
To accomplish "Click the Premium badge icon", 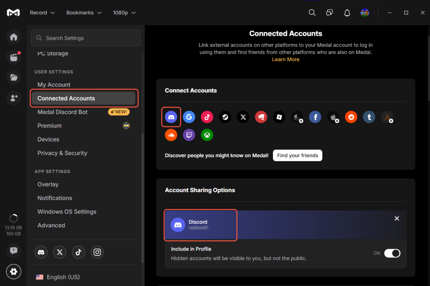I will 126,126.
